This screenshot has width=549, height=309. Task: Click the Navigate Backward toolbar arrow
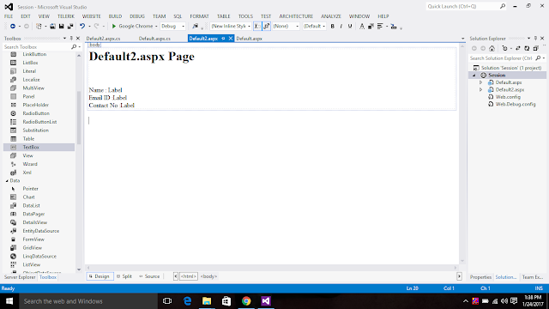(13, 27)
